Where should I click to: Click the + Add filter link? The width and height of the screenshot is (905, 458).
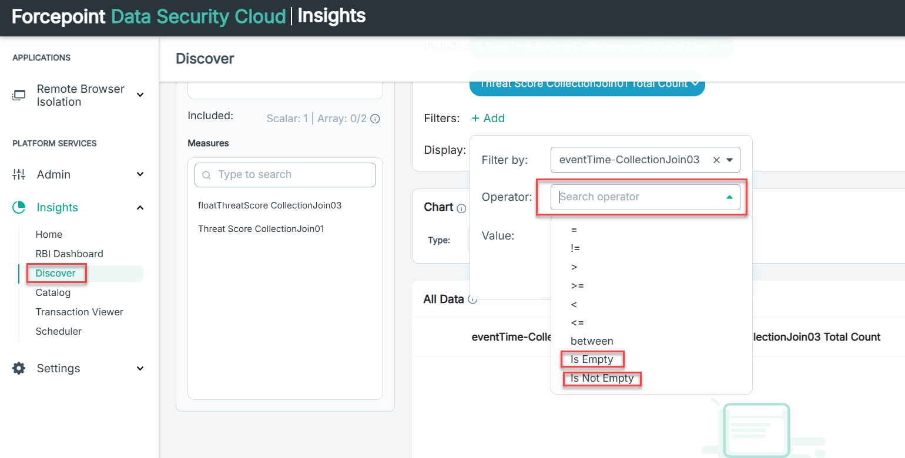click(x=488, y=118)
